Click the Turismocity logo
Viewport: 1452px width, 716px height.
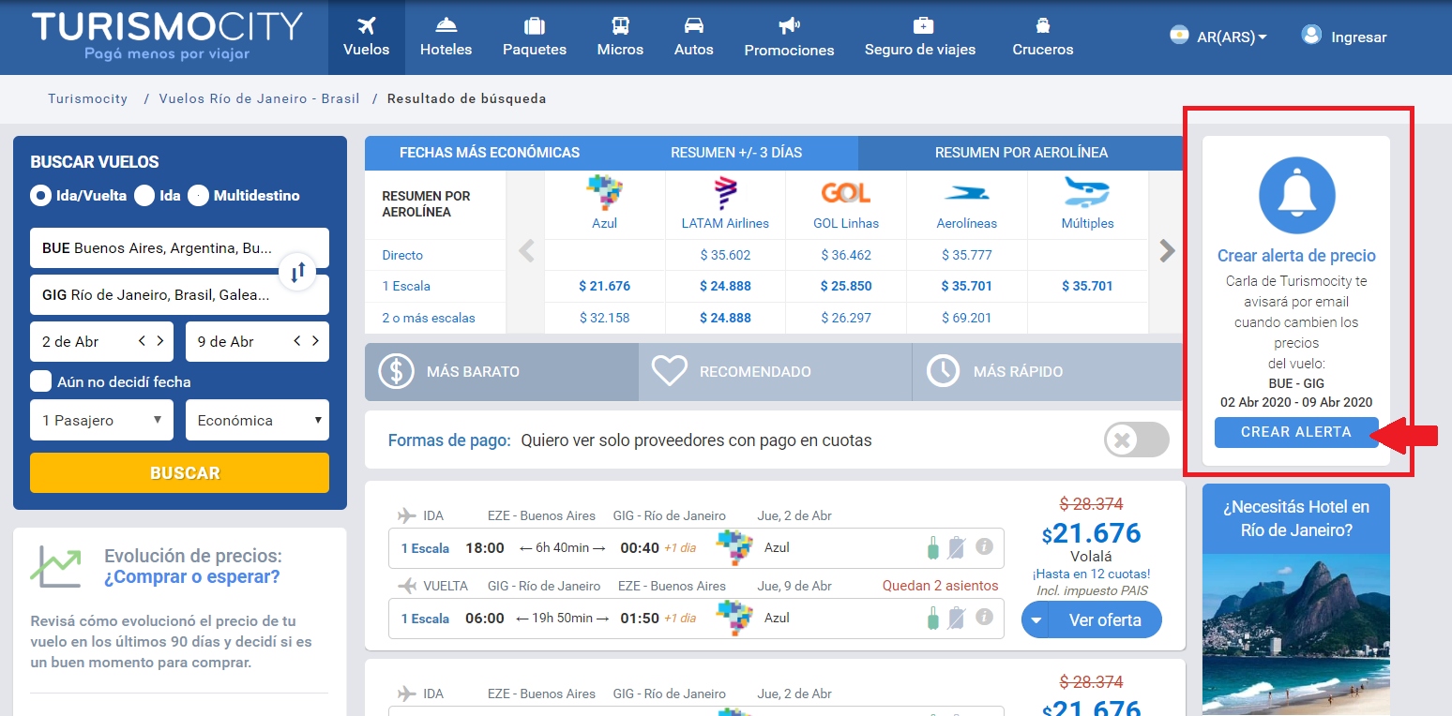tap(167, 36)
